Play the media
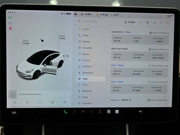The image size is (180, 135). [27, 102]
